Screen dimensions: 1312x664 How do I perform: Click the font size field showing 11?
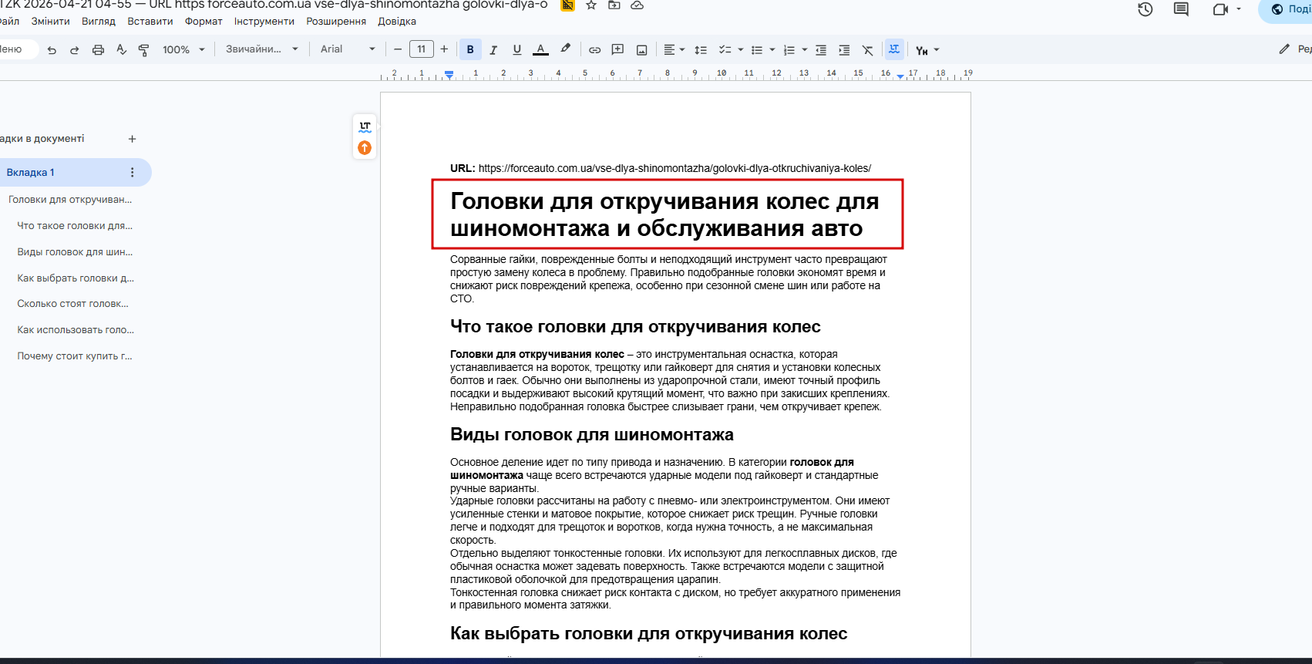(x=421, y=50)
